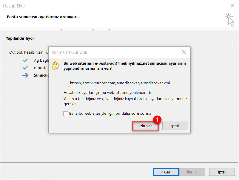
Task: Cancel the wizard with the bottom İptal button
Action: (x=221, y=172)
